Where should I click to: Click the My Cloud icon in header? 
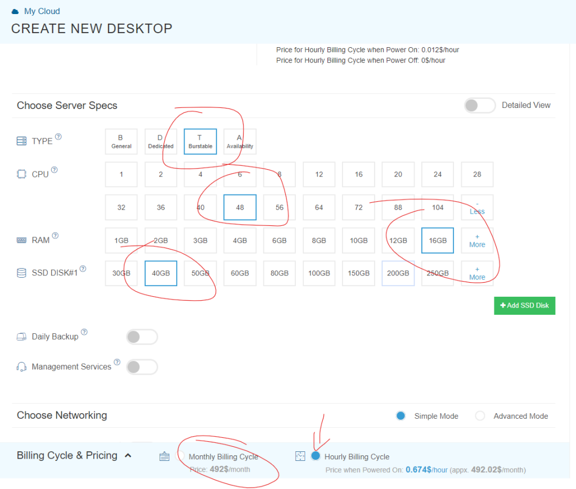[15, 11]
